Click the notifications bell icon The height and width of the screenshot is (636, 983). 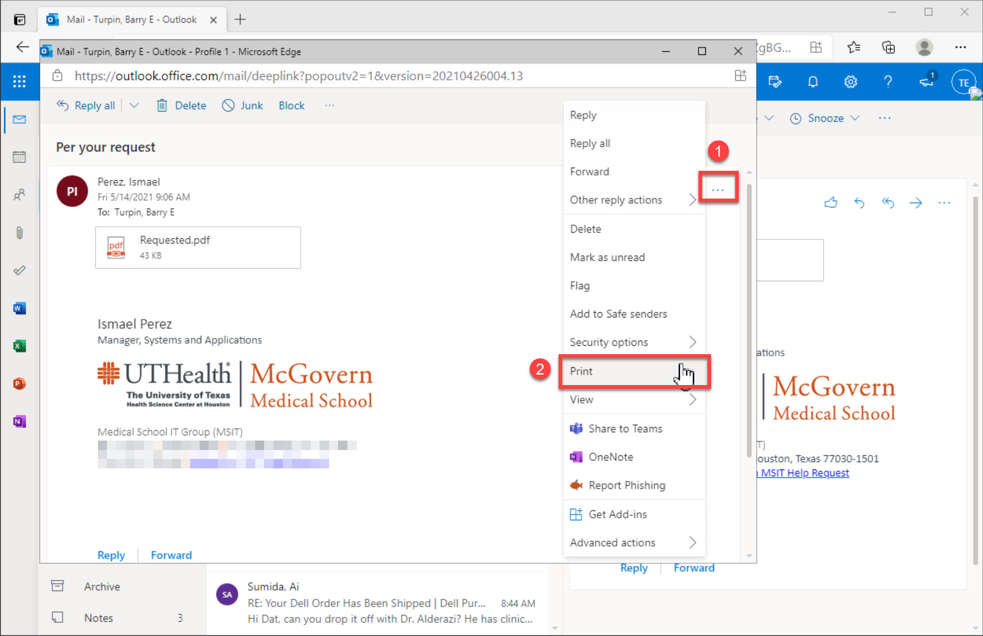[813, 82]
